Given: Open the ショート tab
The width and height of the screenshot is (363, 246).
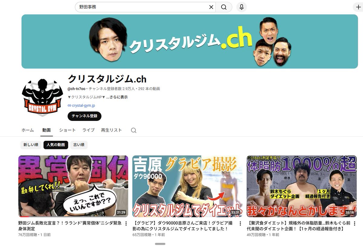Looking at the screenshot, I should 67,130.
